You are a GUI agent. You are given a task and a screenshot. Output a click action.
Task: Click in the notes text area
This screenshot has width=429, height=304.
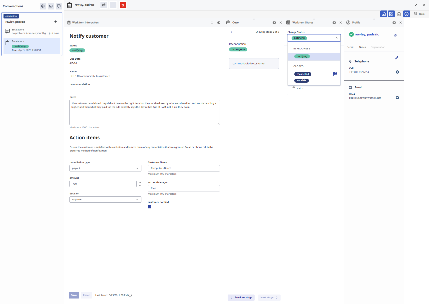(x=145, y=113)
